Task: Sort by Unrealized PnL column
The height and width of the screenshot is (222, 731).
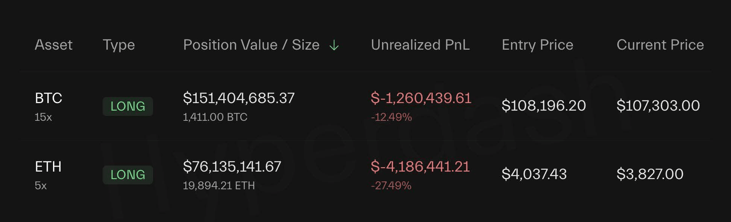Action: click(420, 45)
